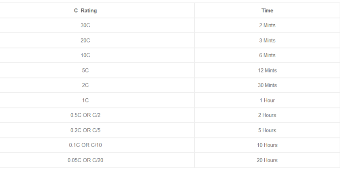Click the 6 Mints time cell
The height and width of the screenshot is (174, 340).
coord(267,55)
